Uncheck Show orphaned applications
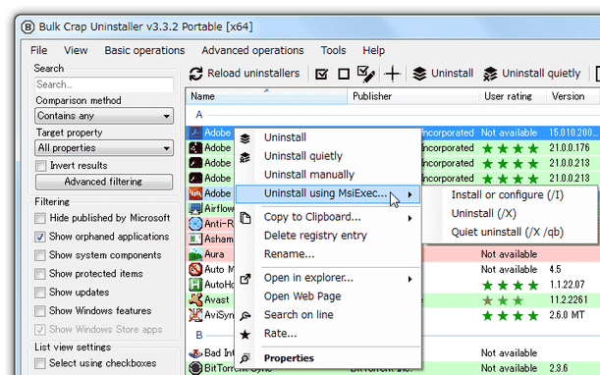The height and width of the screenshot is (375, 600). [x=40, y=237]
